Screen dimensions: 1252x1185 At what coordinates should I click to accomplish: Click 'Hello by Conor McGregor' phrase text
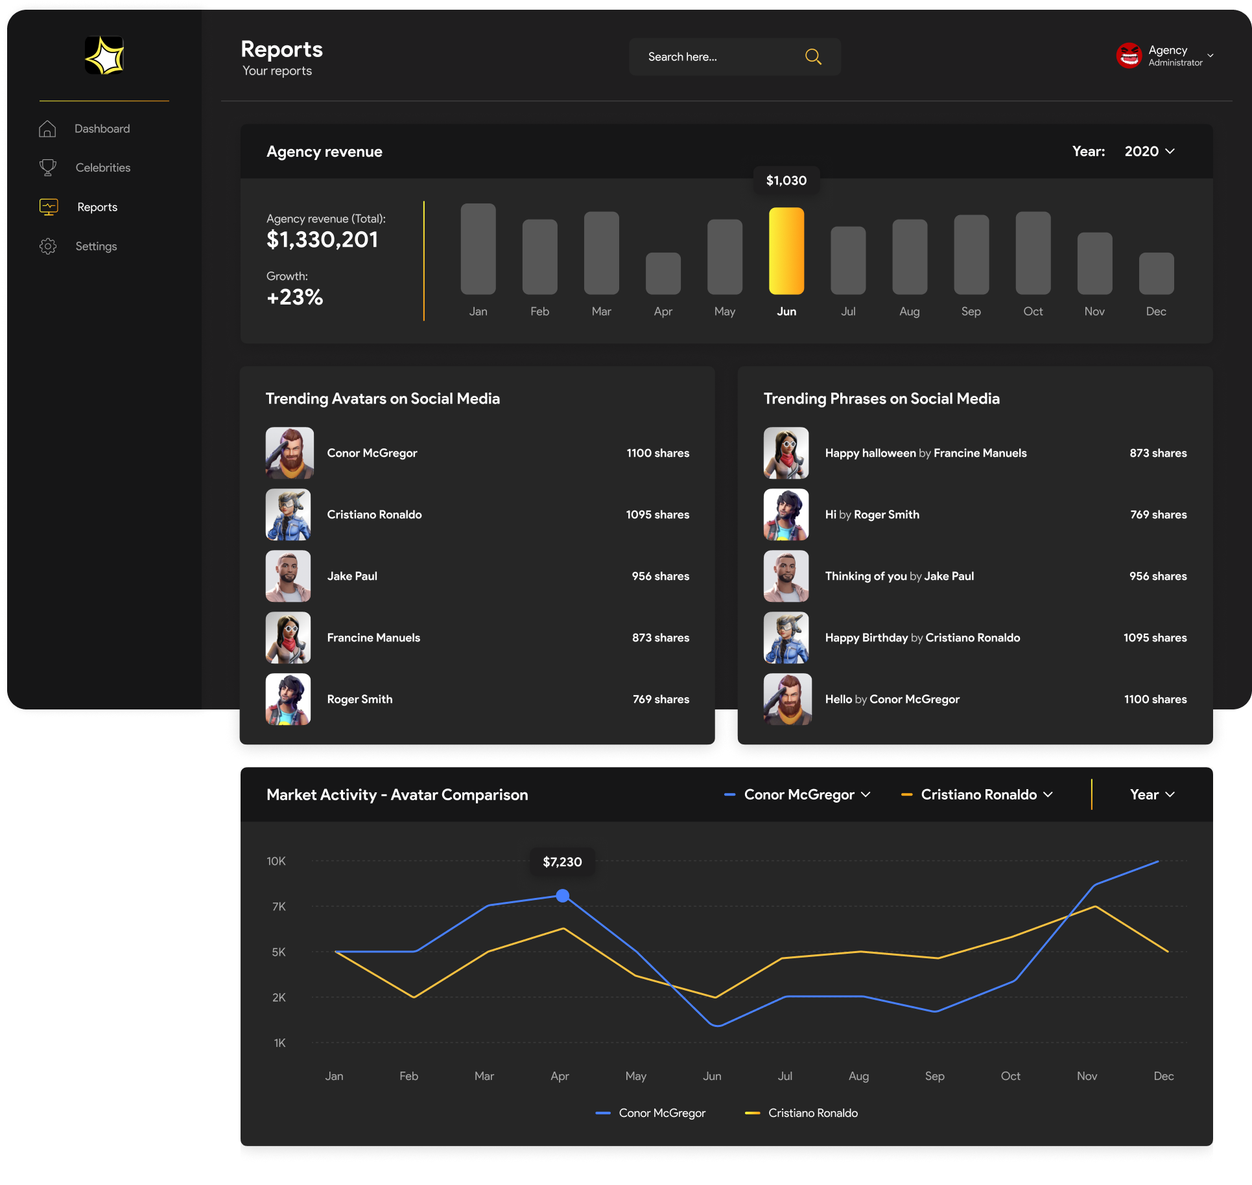[x=892, y=699]
